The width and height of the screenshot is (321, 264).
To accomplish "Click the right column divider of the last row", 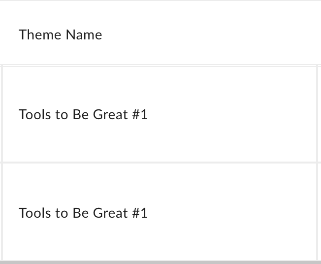I will 317,212.
